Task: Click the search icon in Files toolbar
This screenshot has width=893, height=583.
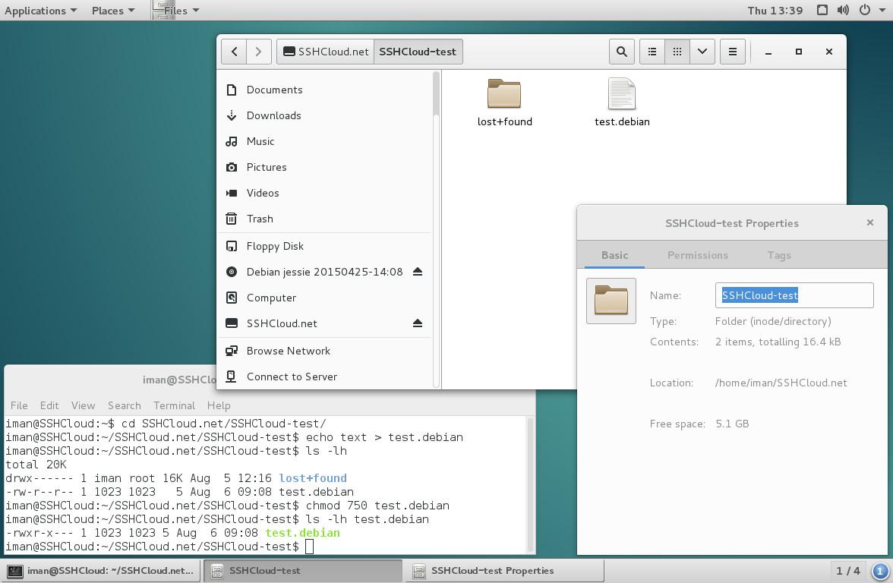Action: [x=621, y=52]
